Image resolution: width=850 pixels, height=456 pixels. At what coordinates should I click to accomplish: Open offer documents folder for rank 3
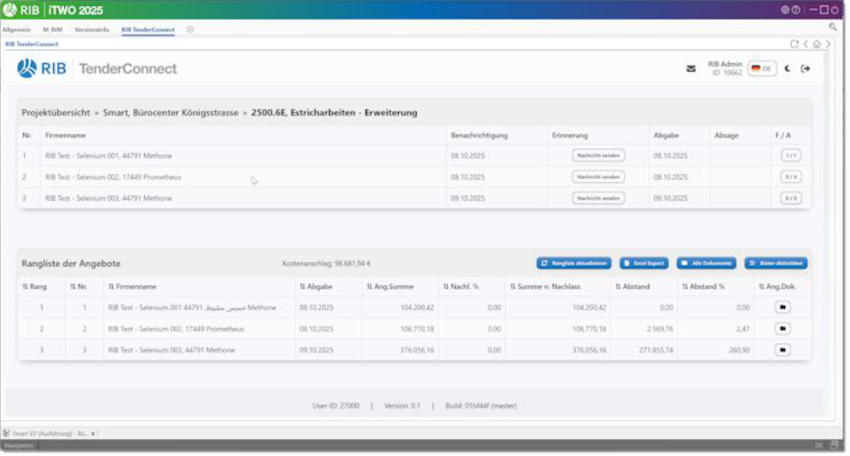783,349
